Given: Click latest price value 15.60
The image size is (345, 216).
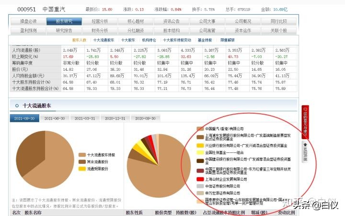Looking at the screenshot, I should click(x=107, y=10).
